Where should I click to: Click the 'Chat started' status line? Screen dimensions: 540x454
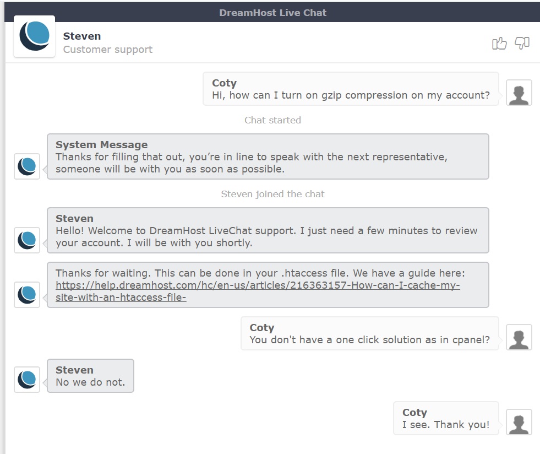coord(273,120)
